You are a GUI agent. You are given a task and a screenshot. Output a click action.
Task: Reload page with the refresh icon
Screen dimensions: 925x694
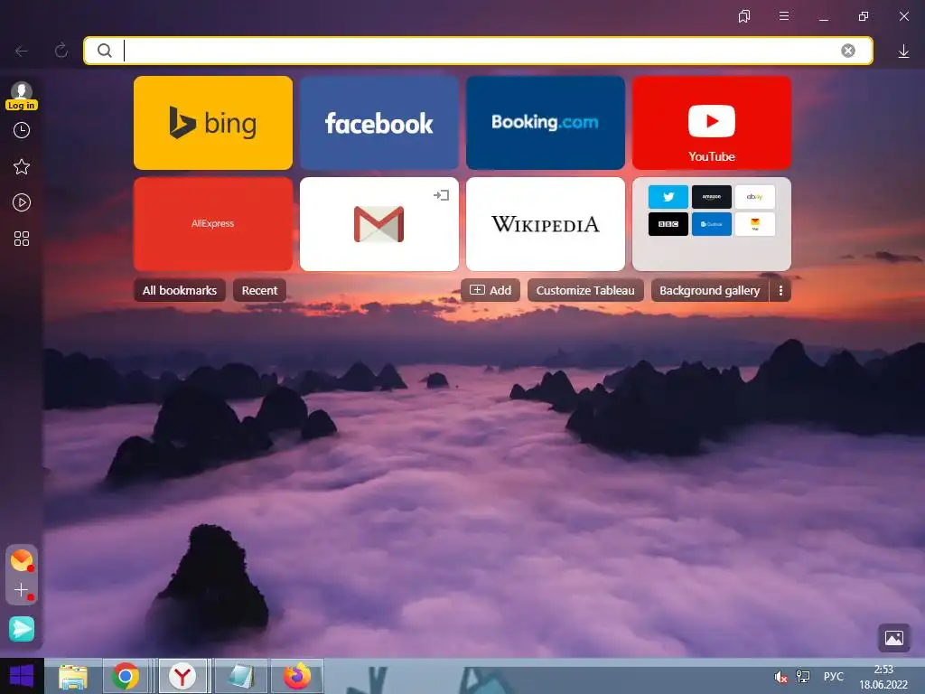(x=61, y=51)
